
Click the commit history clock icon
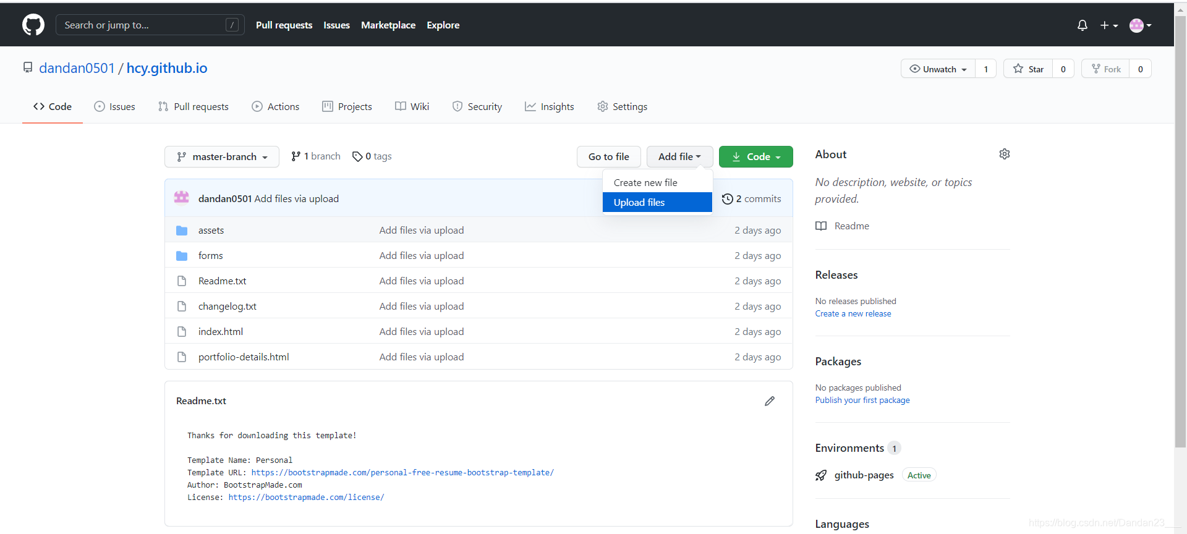point(728,199)
